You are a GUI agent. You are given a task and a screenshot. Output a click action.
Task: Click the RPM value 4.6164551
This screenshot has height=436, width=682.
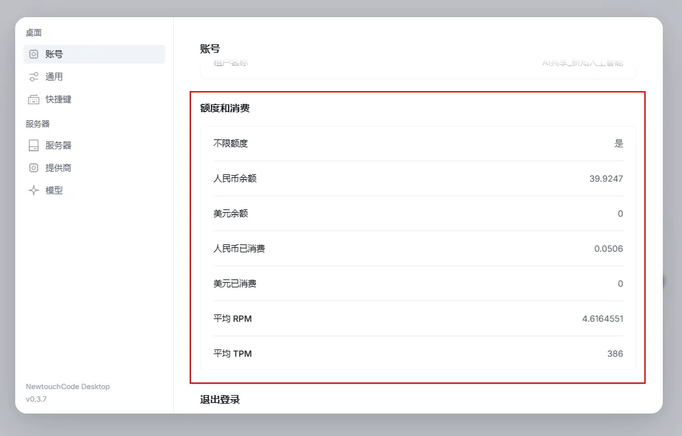click(603, 318)
